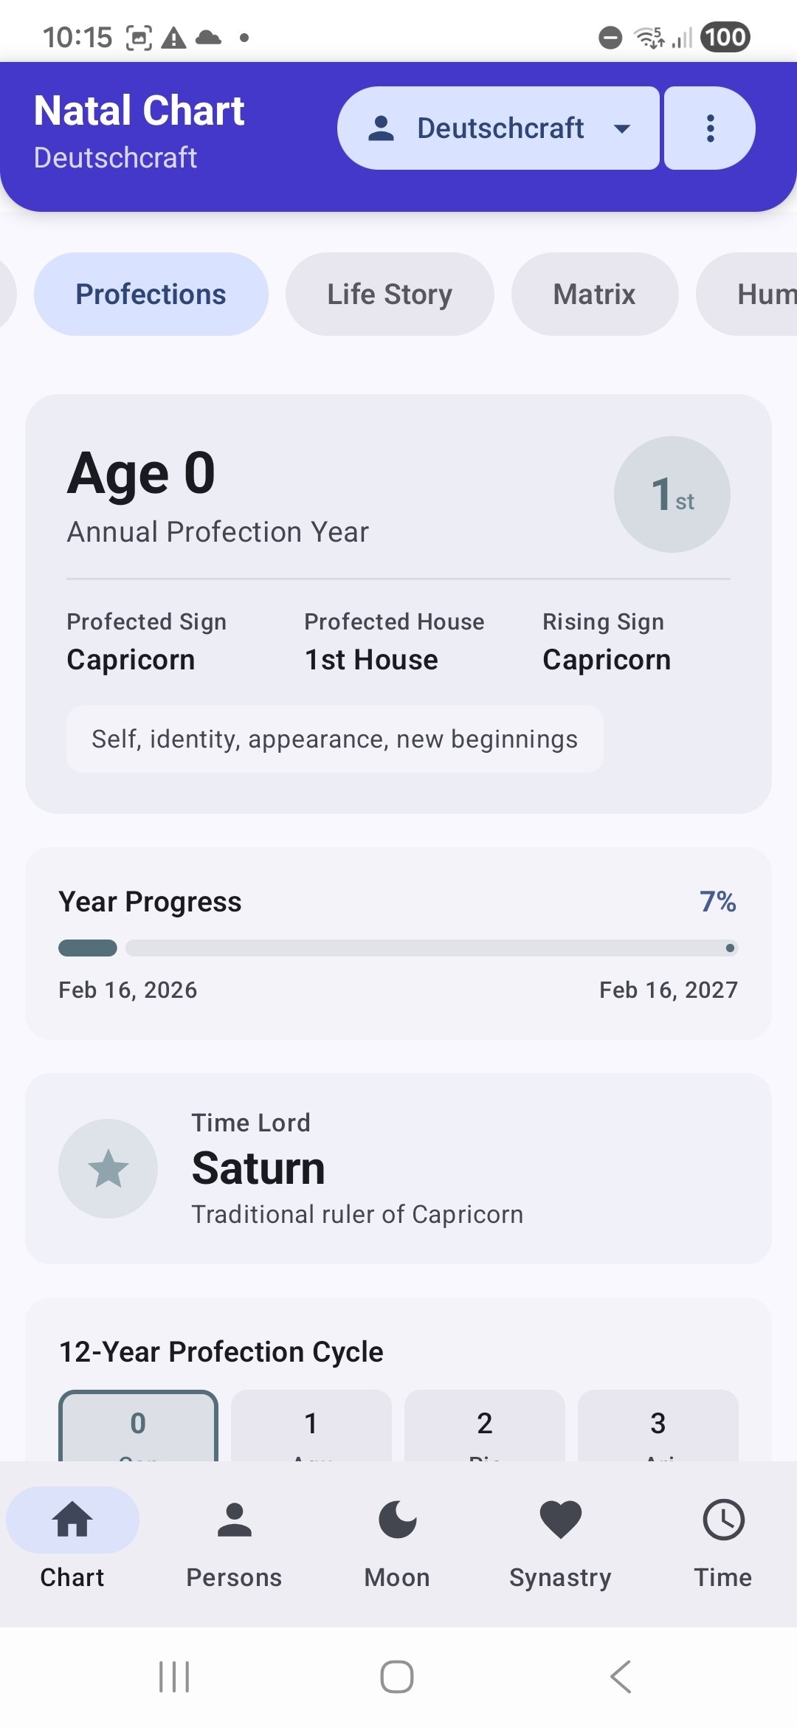This screenshot has height=1727, width=797.
Task: Open the Time clock icon
Action: pos(722,1520)
